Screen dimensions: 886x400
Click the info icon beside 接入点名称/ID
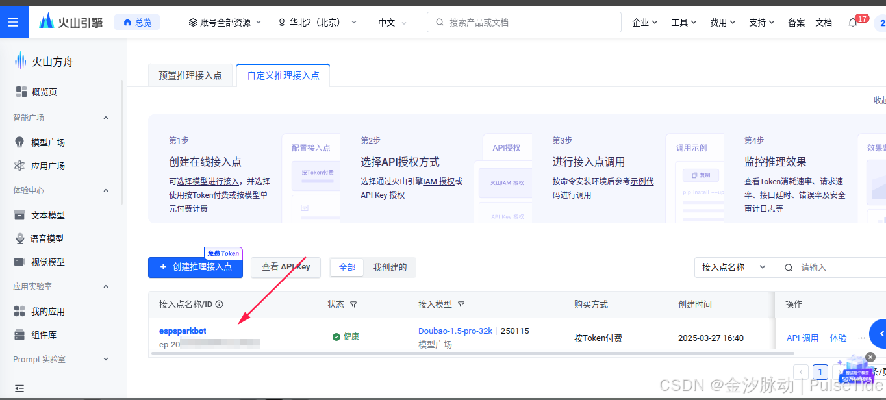[x=219, y=304]
